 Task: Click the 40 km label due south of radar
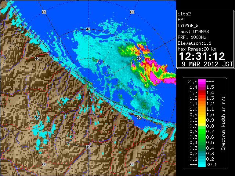tap(88, 147)
